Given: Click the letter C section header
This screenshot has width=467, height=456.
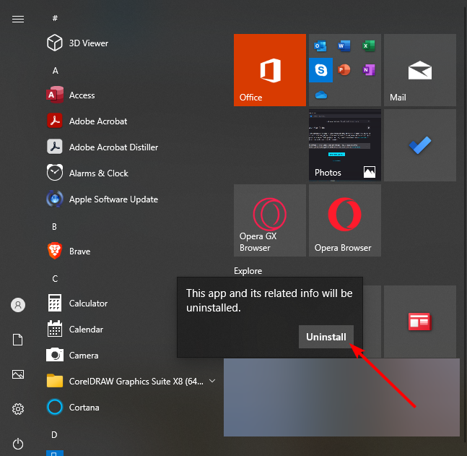Looking at the screenshot, I should pyautogui.click(x=55, y=278).
